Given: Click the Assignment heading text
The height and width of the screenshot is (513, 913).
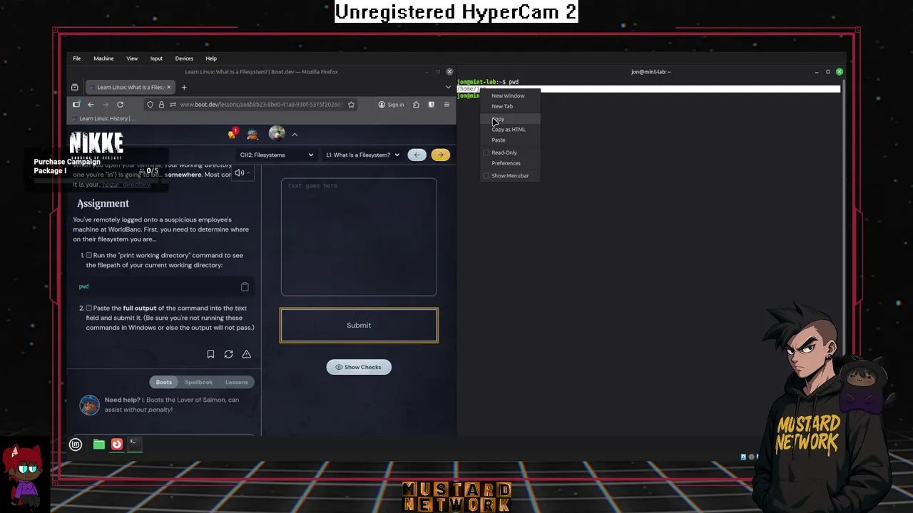Looking at the screenshot, I should click(103, 204).
